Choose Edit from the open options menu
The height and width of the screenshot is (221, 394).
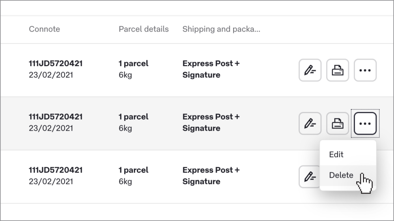coord(336,154)
